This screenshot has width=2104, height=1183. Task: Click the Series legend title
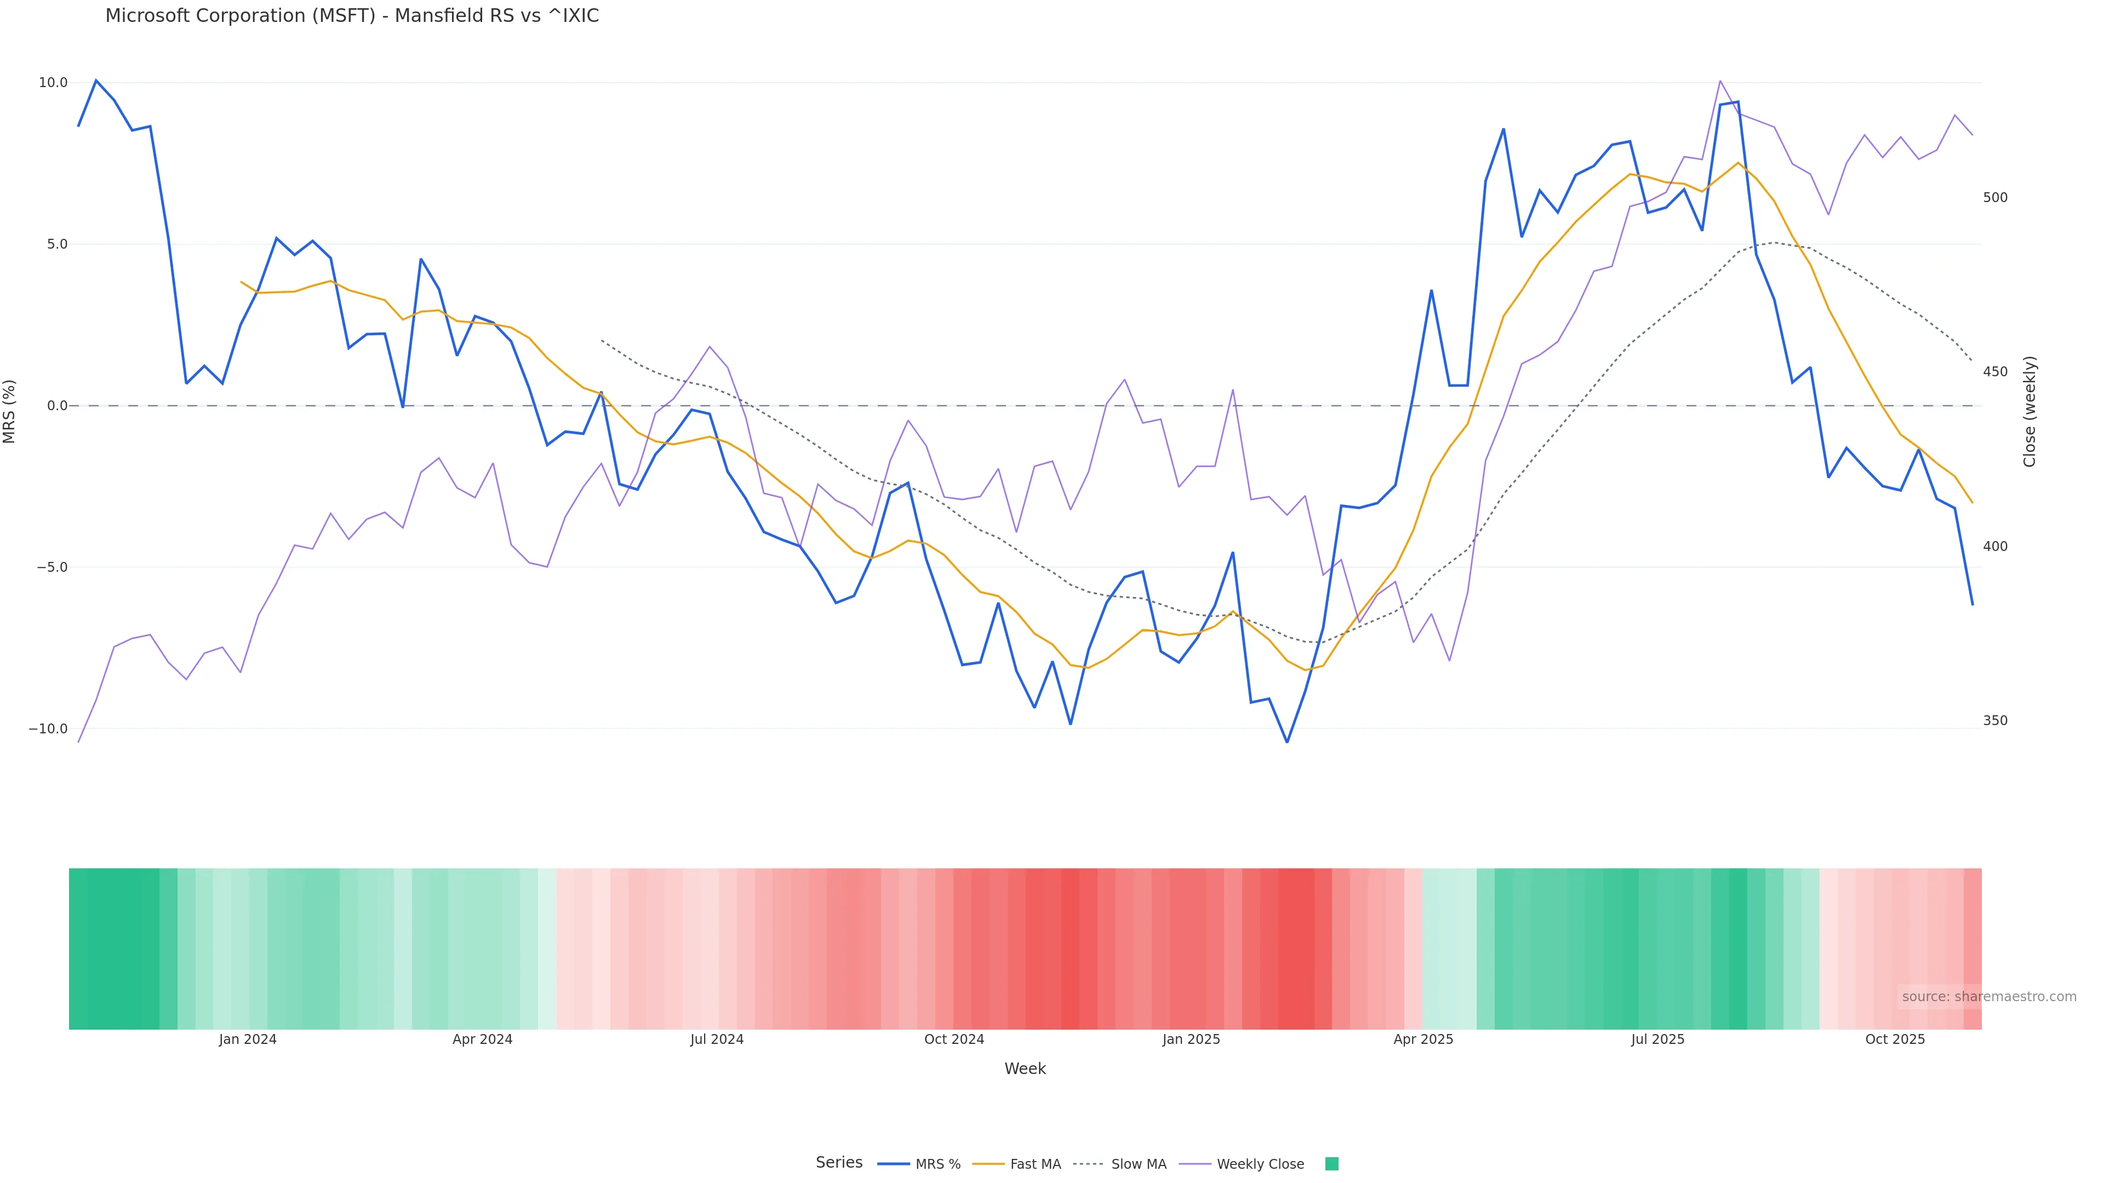839,1163
